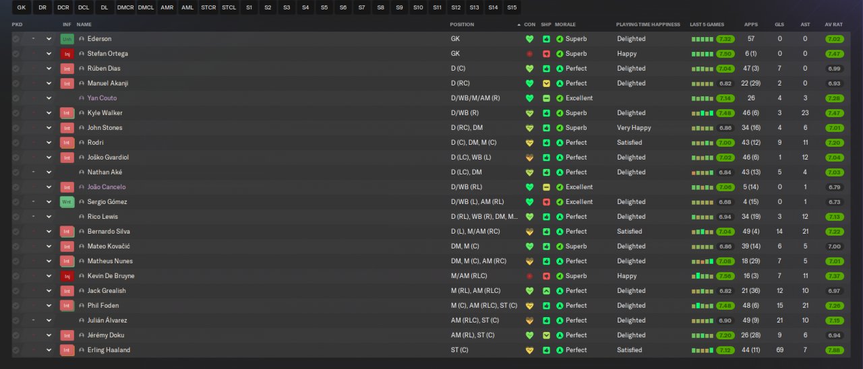Toggle the picked checkmark for Jack Grealish
863x369 pixels.
coord(16,291)
